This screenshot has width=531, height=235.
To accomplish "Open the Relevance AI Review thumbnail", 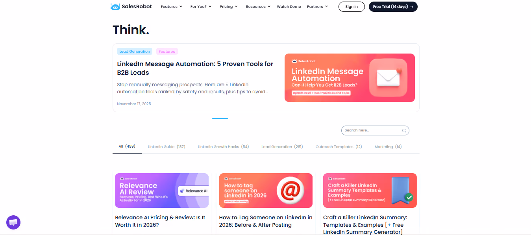I will click(162, 191).
